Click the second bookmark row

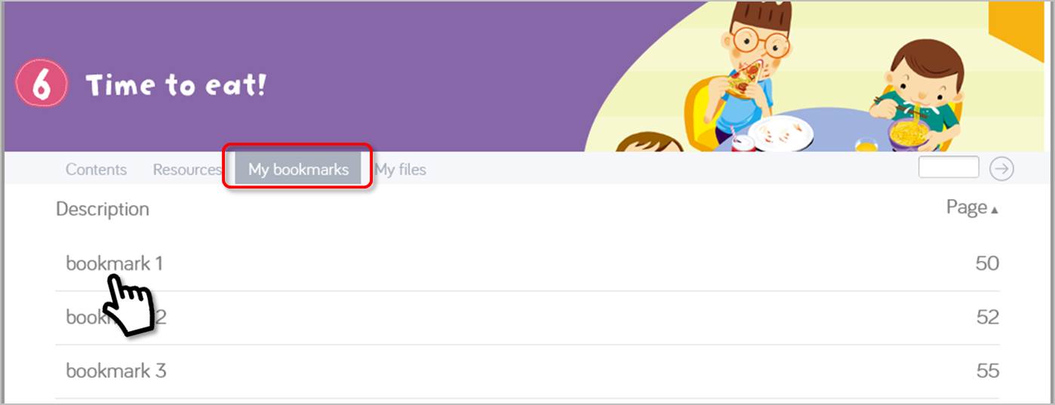[527, 318]
